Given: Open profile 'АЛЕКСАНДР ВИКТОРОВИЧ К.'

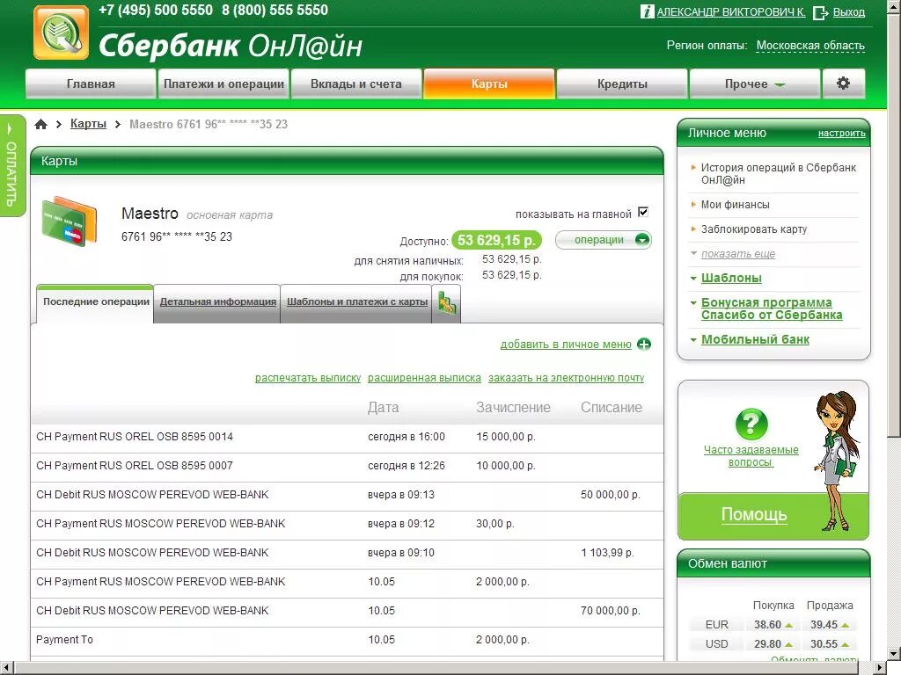Looking at the screenshot, I should [x=731, y=12].
